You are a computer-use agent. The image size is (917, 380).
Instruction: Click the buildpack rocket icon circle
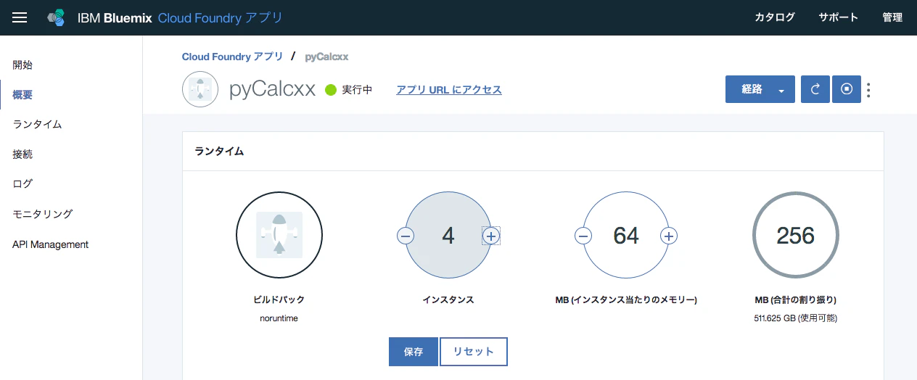[x=279, y=235]
